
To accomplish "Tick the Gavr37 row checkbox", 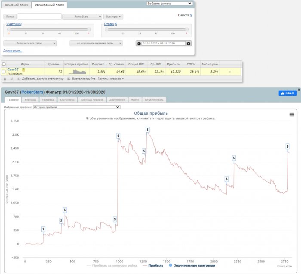I will click(4, 71).
